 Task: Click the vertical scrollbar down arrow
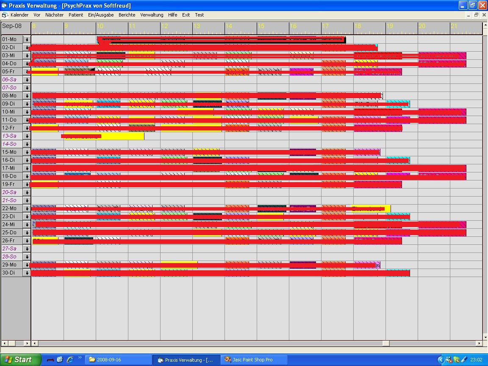tap(485, 337)
